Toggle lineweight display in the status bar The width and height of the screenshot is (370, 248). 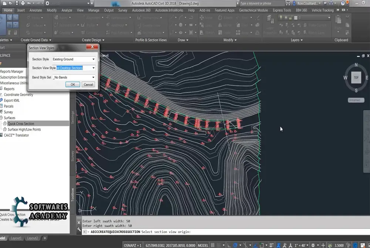(272, 245)
